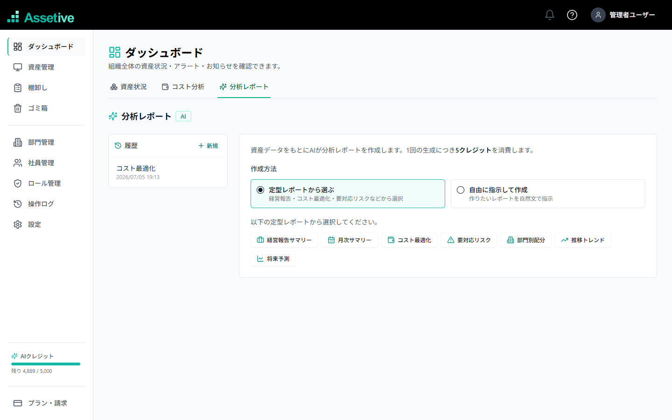Image resolution: width=672 pixels, height=420 pixels.
Task: Choose 月次サマリー report template
Action: [350, 240]
